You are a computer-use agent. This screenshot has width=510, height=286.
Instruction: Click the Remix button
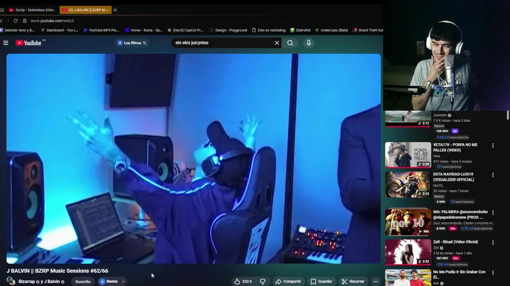click(109, 281)
